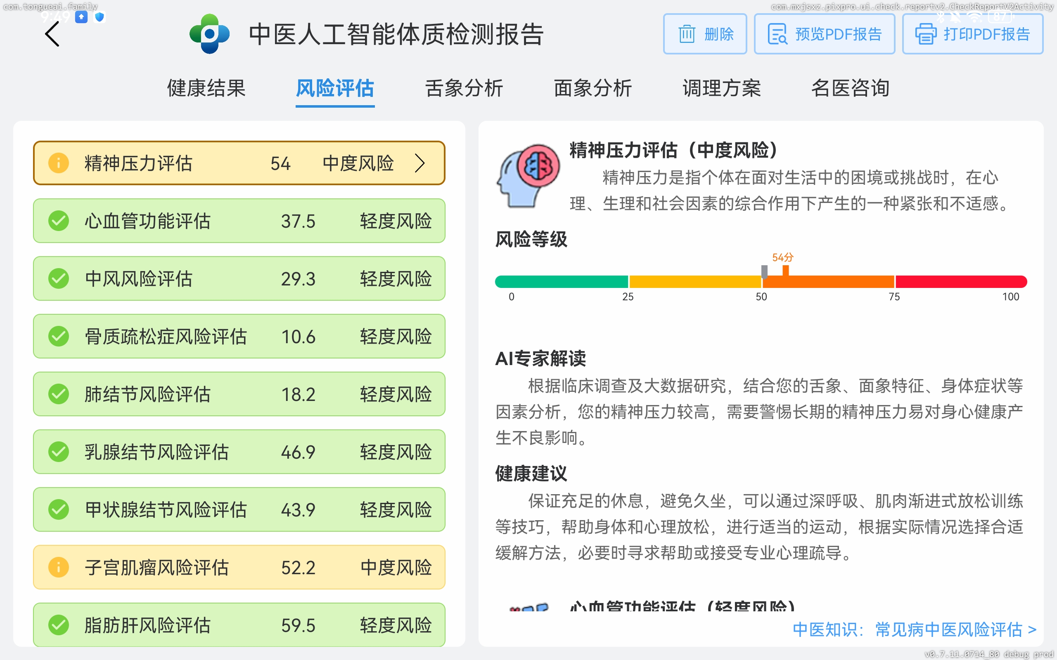Select the 子宫肌瘤风险评估 row
The width and height of the screenshot is (1057, 660).
pos(239,567)
